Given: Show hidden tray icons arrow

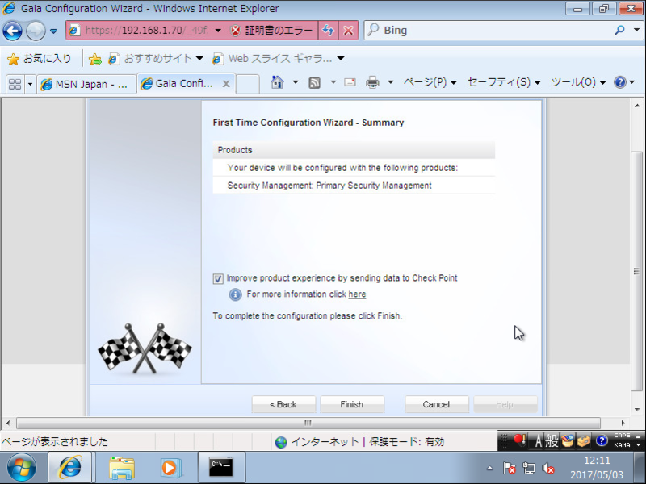Looking at the screenshot, I should pos(489,468).
